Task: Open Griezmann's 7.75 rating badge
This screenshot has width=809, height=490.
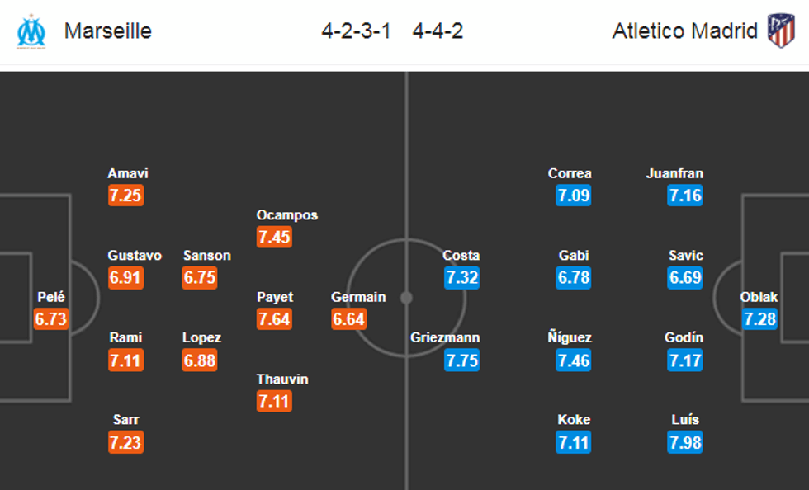Action: point(461,360)
